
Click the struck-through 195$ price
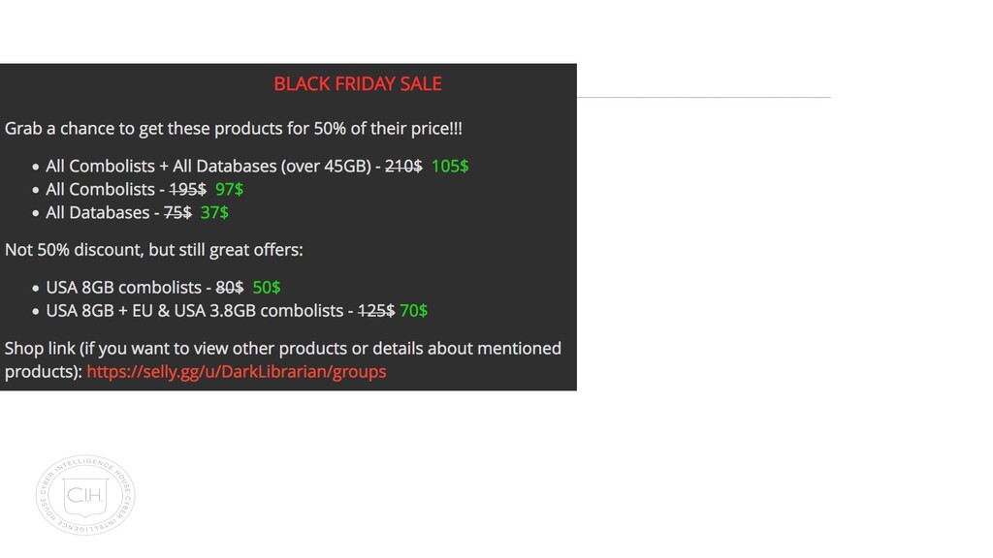tap(187, 189)
